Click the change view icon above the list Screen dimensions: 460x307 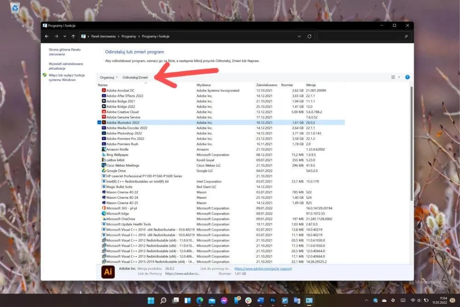tap(393, 77)
